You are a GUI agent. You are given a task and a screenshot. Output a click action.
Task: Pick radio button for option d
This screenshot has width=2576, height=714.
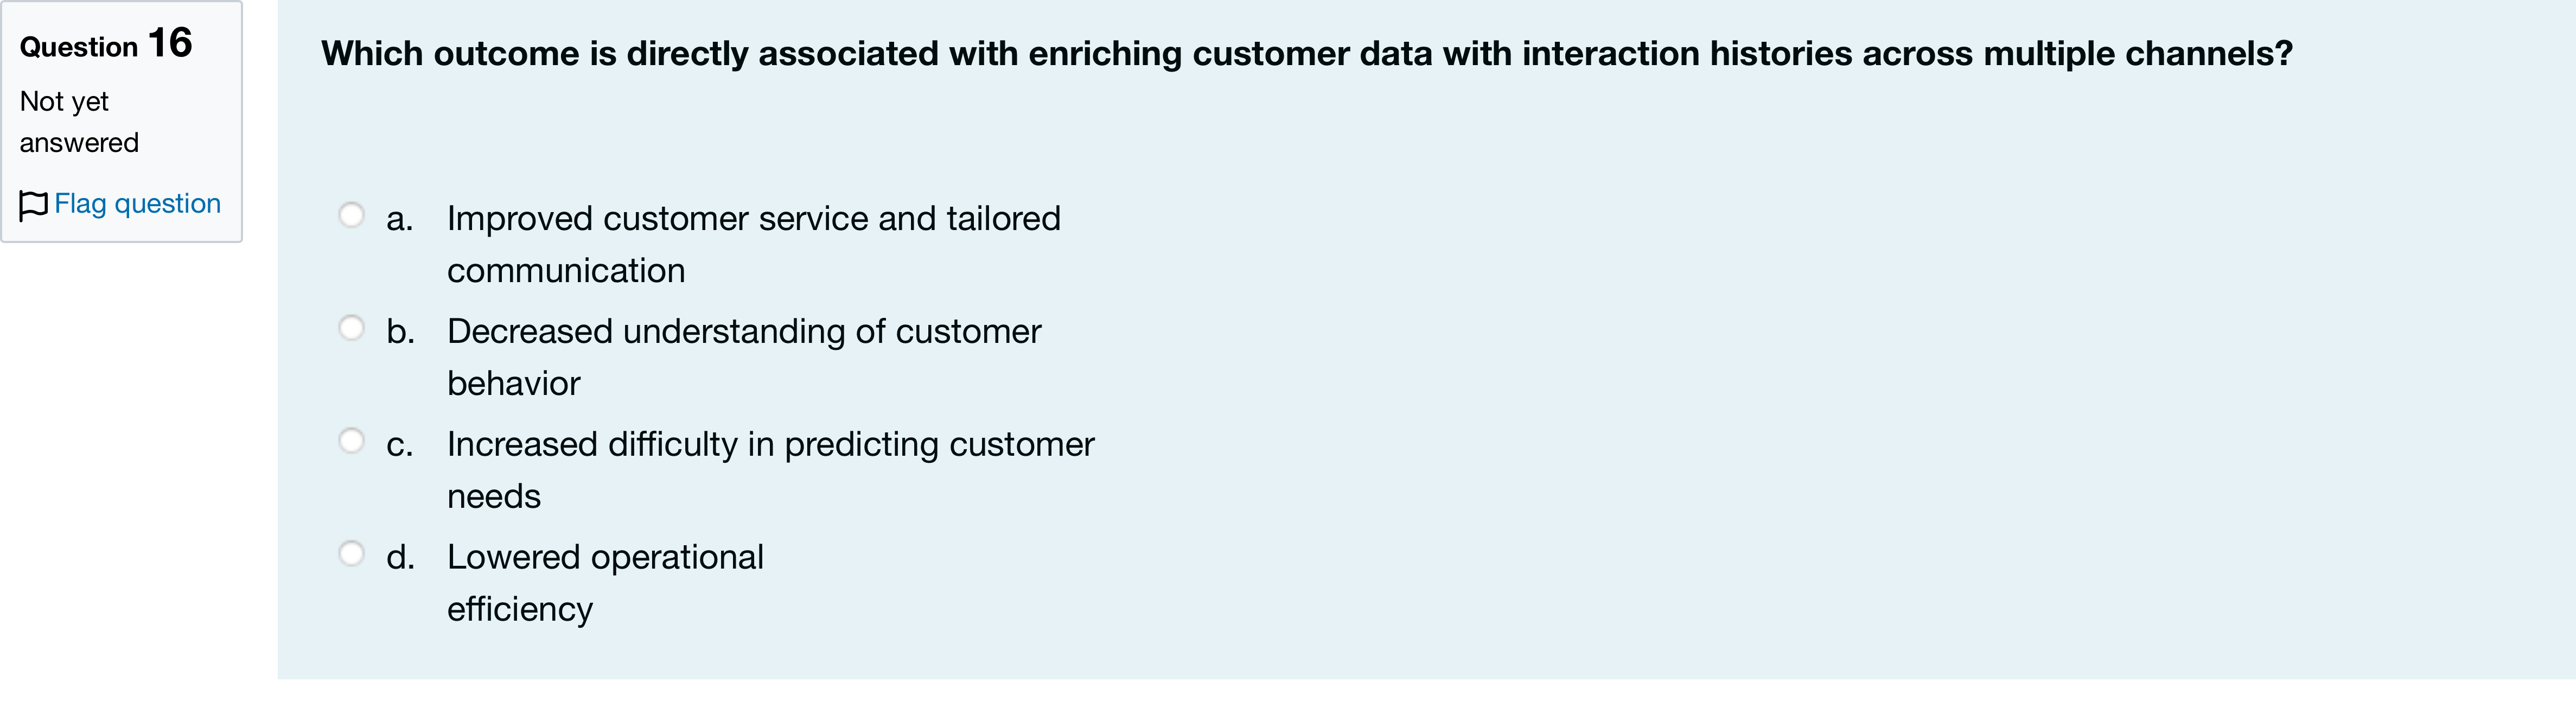351,554
